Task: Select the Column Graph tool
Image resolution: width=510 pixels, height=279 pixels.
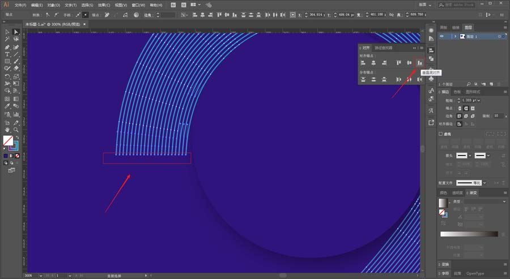Action: pos(16,114)
